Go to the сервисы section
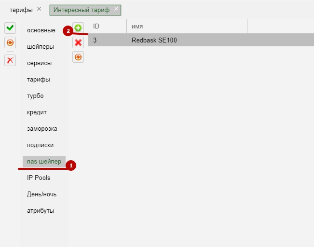The width and height of the screenshot is (314, 247). pyautogui.click(x=40, y=63)
